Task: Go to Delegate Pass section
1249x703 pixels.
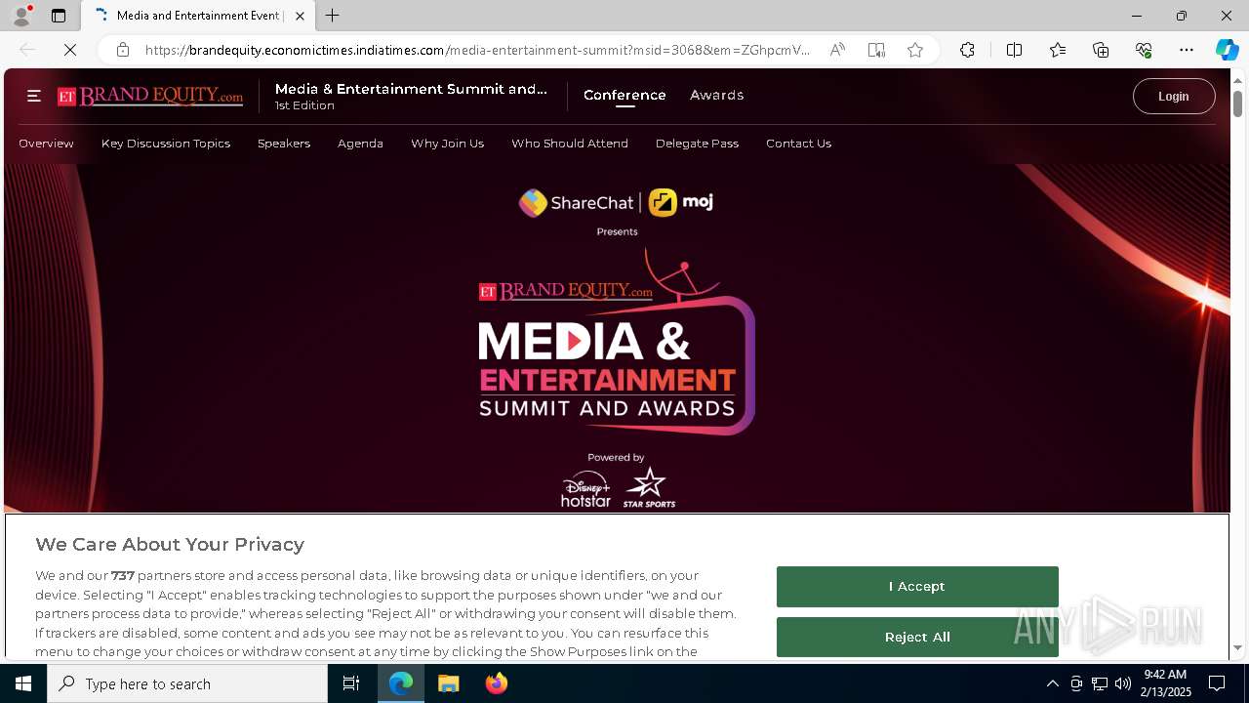Action: [697, 144]
